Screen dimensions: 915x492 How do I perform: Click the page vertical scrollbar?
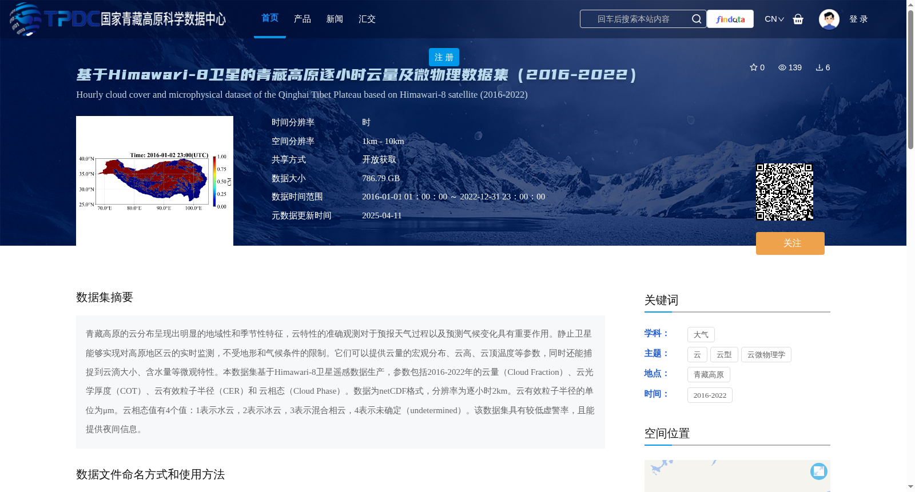pyautogui.click(x=910, y=80)
